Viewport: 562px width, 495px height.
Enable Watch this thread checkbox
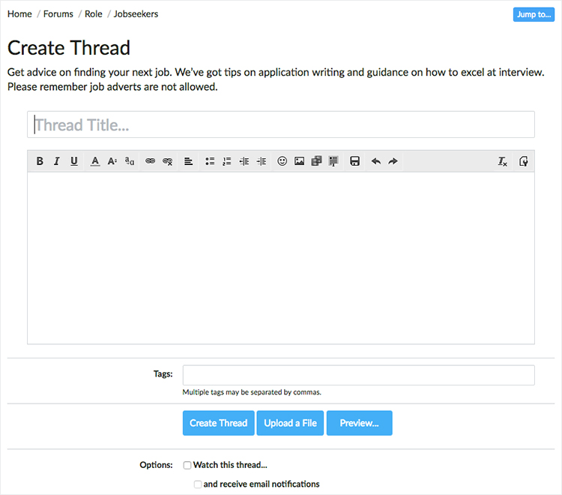(187, 465)
